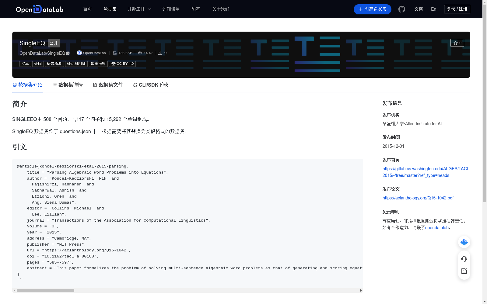Open 数据集 in the navigation bar
Viewport: 487px width, 304px height.
click(110, 9)
